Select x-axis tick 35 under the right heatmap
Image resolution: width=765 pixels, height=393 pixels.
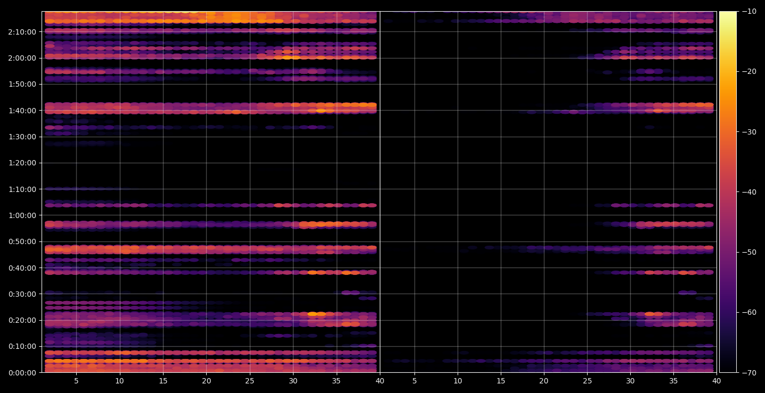(674, 381)
